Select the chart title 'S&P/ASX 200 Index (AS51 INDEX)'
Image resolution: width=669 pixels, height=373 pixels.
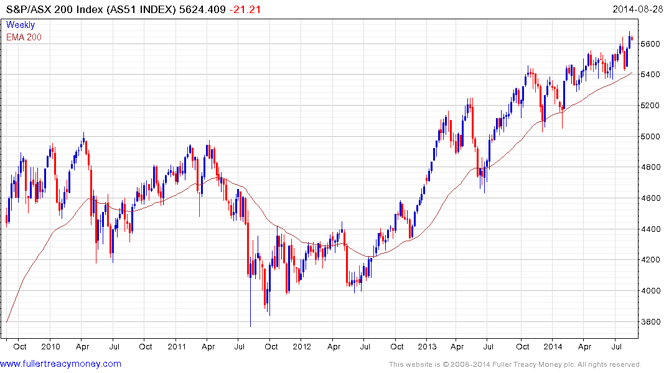[x=91, y=9]
